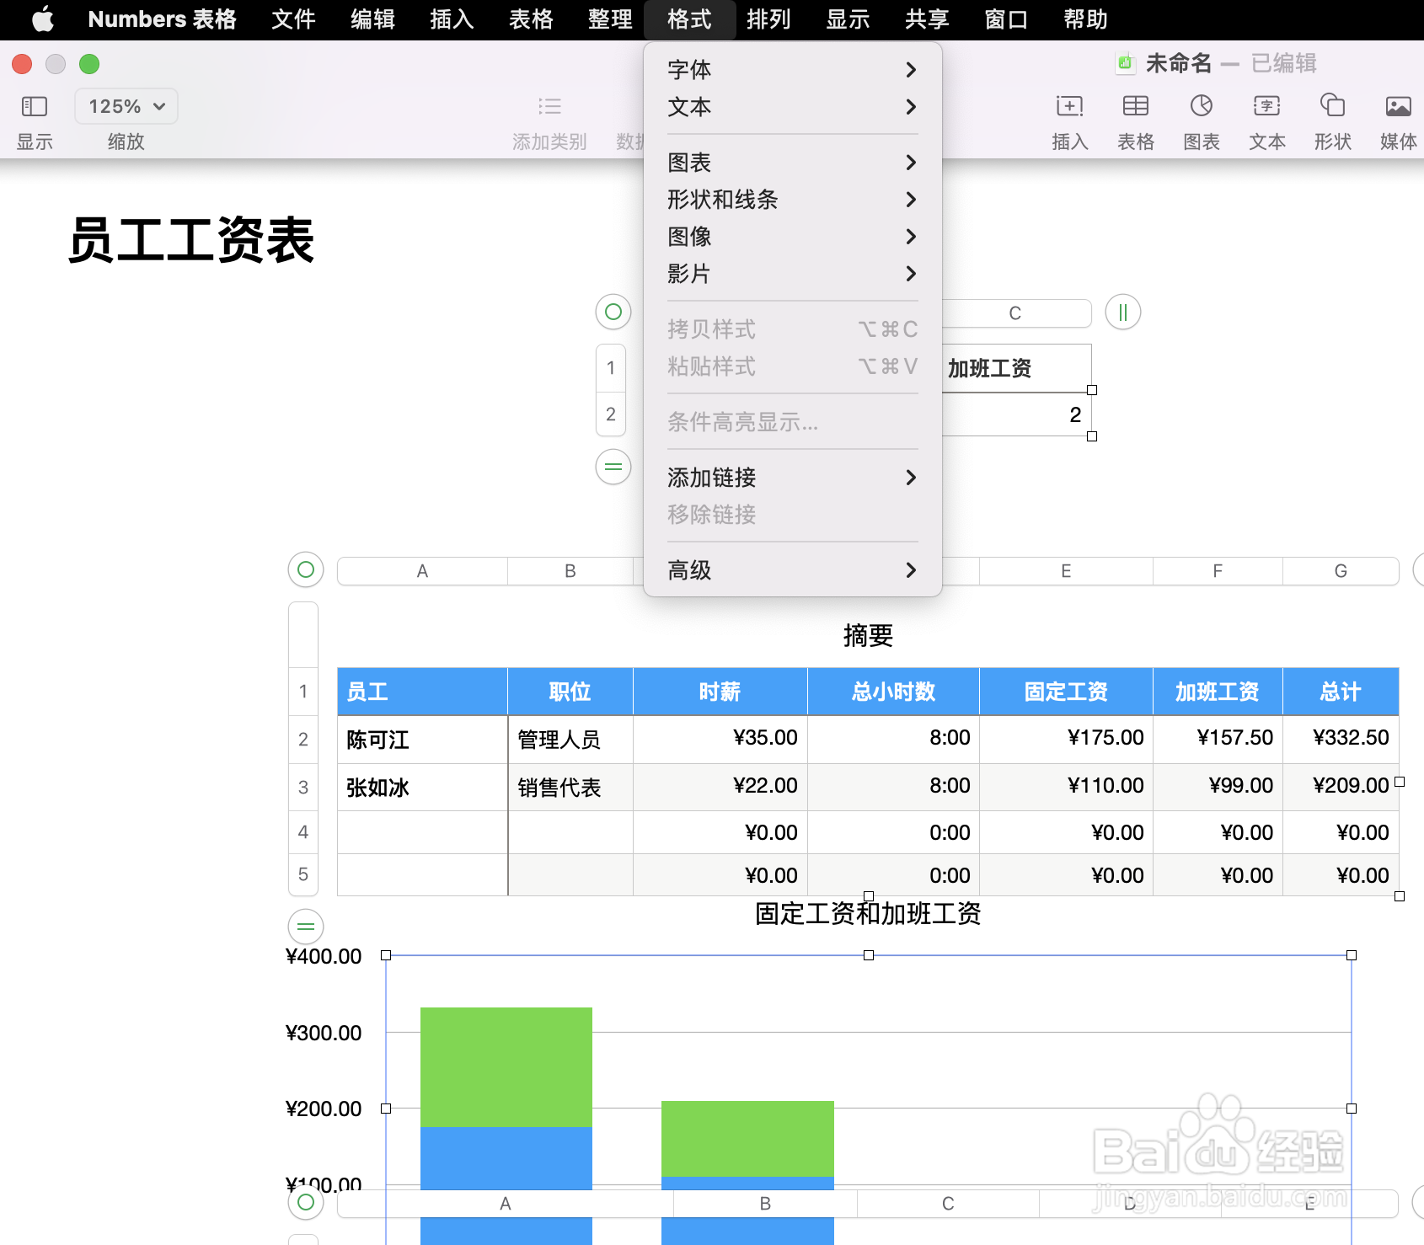1424x1245 pixels.
Task: Open the 窗口 menu
Action: (1004, 19)
